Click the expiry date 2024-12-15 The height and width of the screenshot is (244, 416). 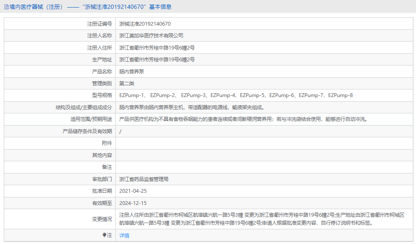134,203
